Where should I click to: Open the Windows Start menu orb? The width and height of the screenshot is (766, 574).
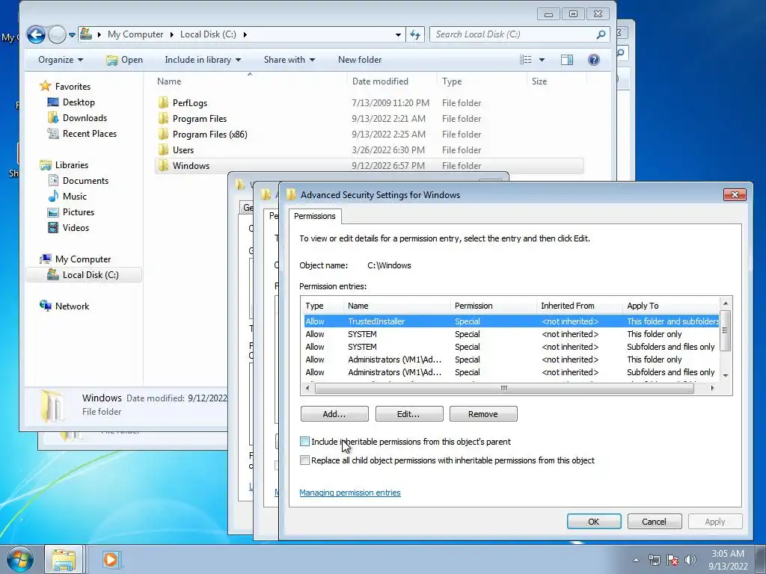tap(19, 559)
